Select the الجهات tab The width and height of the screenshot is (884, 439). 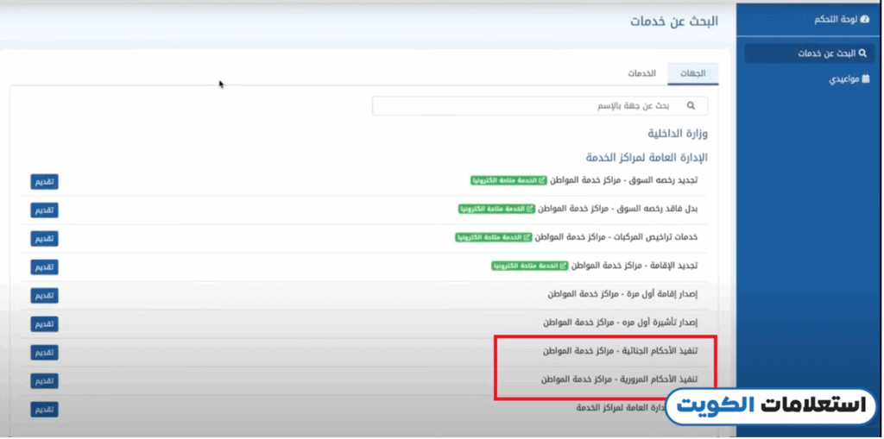(693, 73)
